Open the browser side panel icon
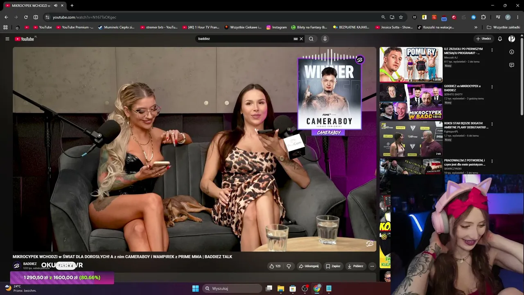Viewport: 524px width, 295px height. click(36, 17)
